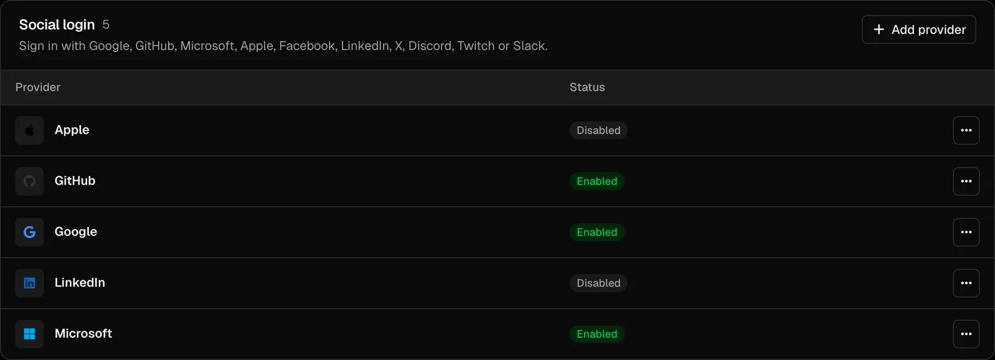Click the Disabled badge for Apple
This screenshot has width=995, height=360.
(598, 131)
